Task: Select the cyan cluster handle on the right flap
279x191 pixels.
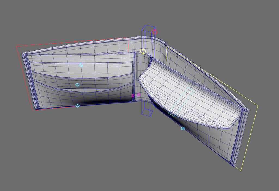Action: [182, 128]
